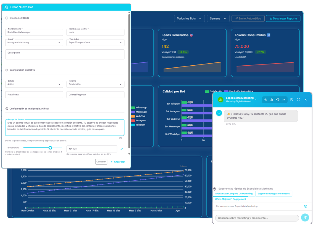
Task: Click the history icon next to Conversando con
Action: pos(306,206)
